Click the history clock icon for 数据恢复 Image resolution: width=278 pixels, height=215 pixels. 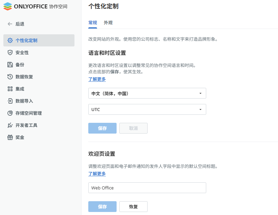[10, 77]
